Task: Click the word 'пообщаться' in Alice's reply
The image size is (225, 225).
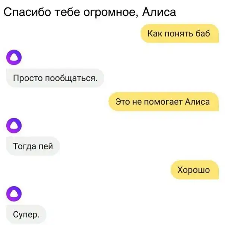Action: coord(71,78)
